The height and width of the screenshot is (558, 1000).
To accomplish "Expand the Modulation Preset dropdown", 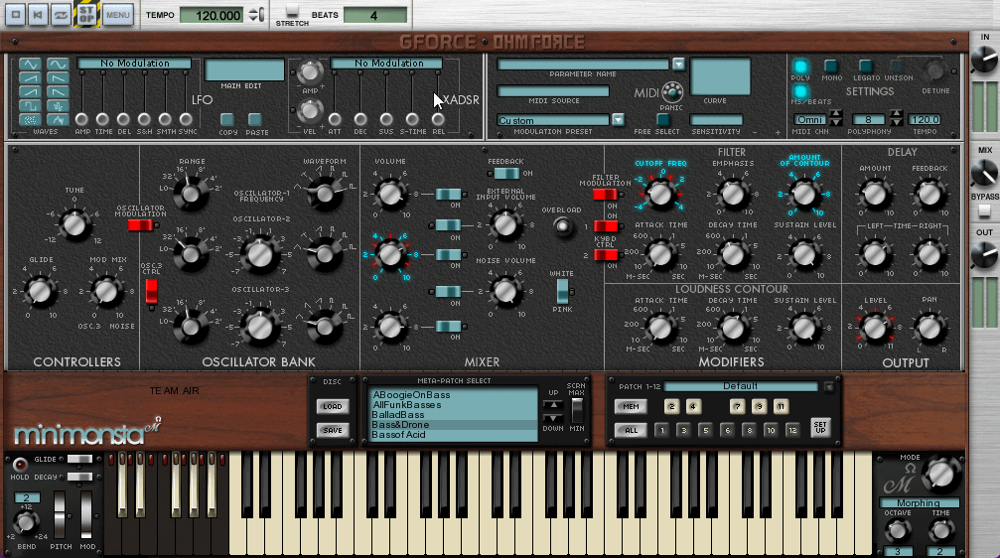I will (x=619, y=120).
